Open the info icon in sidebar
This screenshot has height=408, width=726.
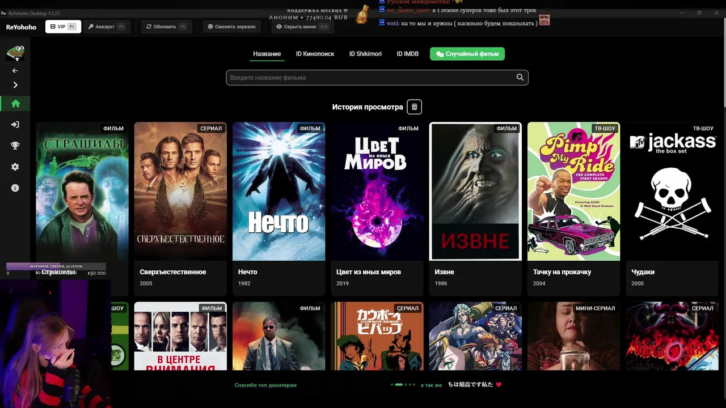[15, 188]
